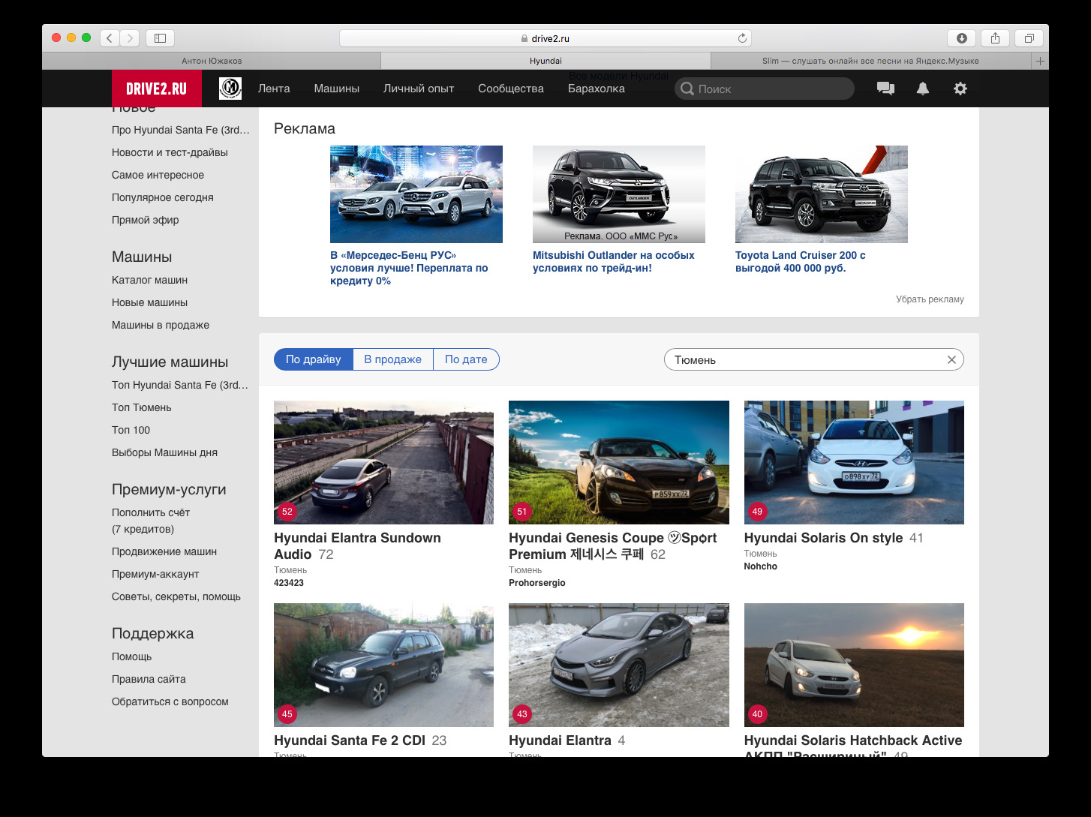Open the Личный опыт menu item
Viewport: 1091px width, 817px height.
coord(419,89)
